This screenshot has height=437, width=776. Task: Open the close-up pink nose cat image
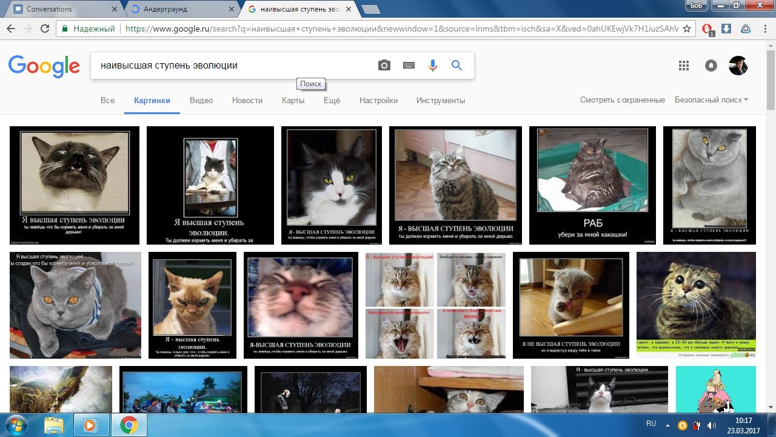point(301,305)
